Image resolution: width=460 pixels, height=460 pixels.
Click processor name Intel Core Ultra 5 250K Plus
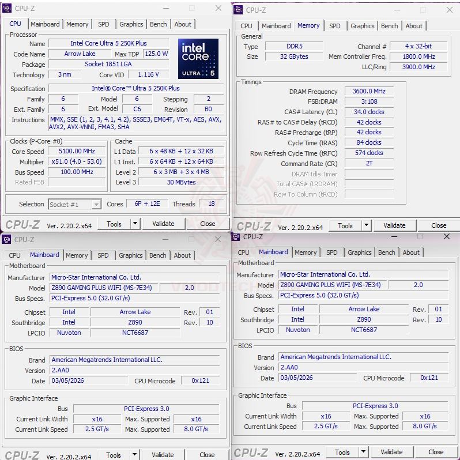click(x=109, y=43)
